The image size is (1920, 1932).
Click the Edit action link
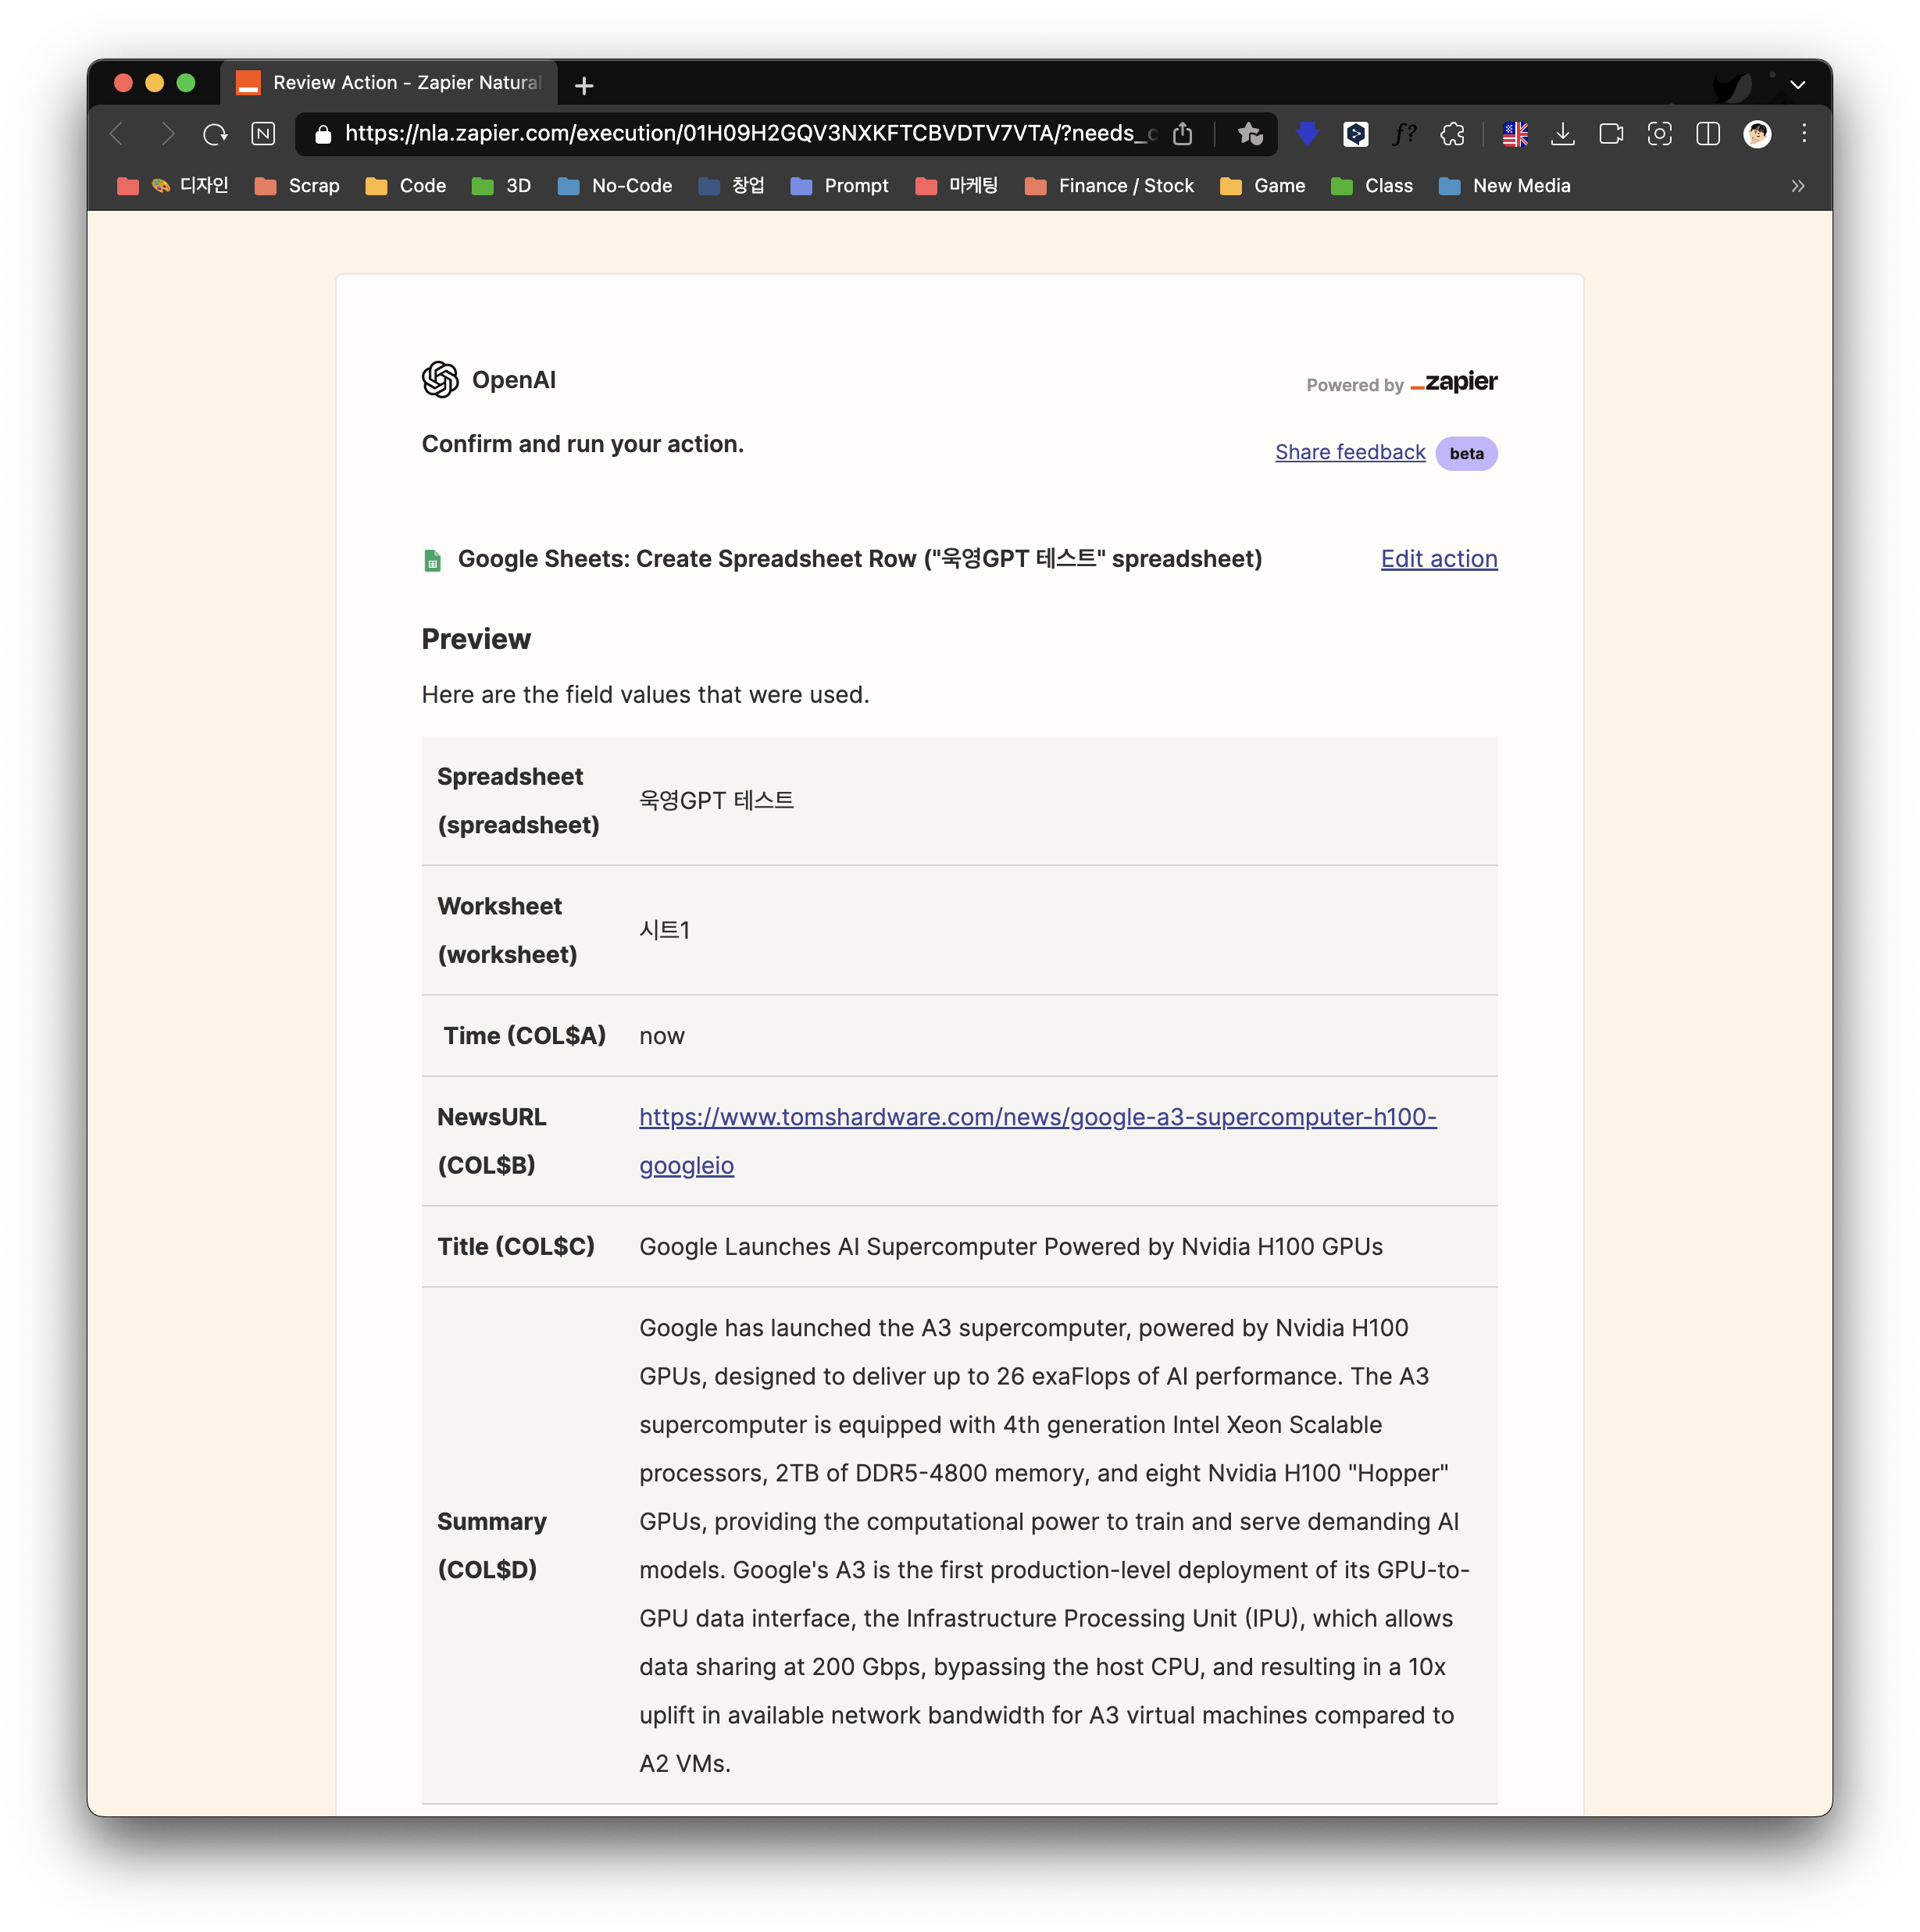(1438, 559)
